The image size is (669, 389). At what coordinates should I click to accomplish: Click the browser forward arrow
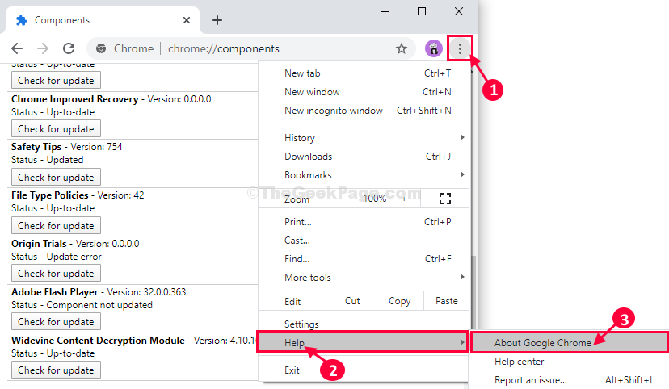tap(43, 48)
